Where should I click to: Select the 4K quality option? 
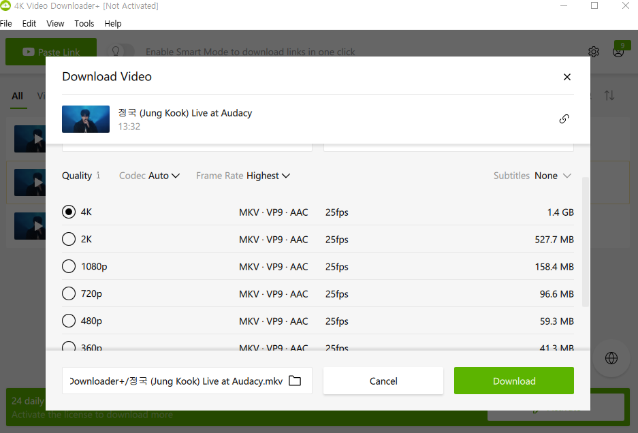(69, 212)
